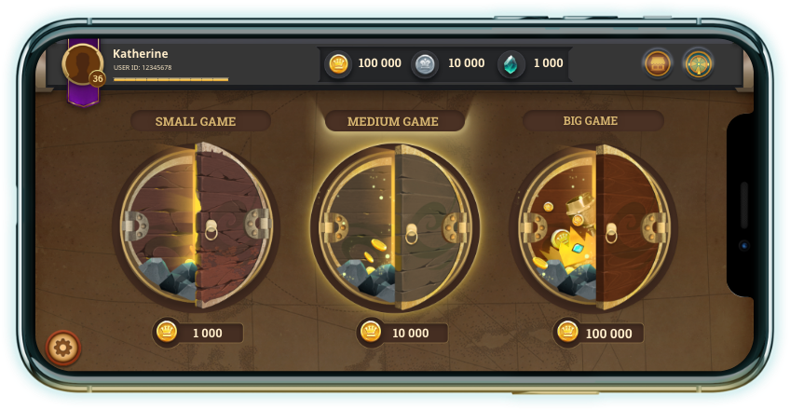The width and height of the screenshot is (790, 410).
Task: Select the Big Game label
Action: [591, 121]
